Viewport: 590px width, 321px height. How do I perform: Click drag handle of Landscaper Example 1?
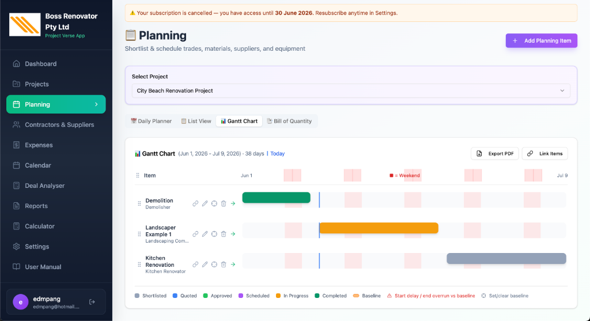[x=139, y=234]
